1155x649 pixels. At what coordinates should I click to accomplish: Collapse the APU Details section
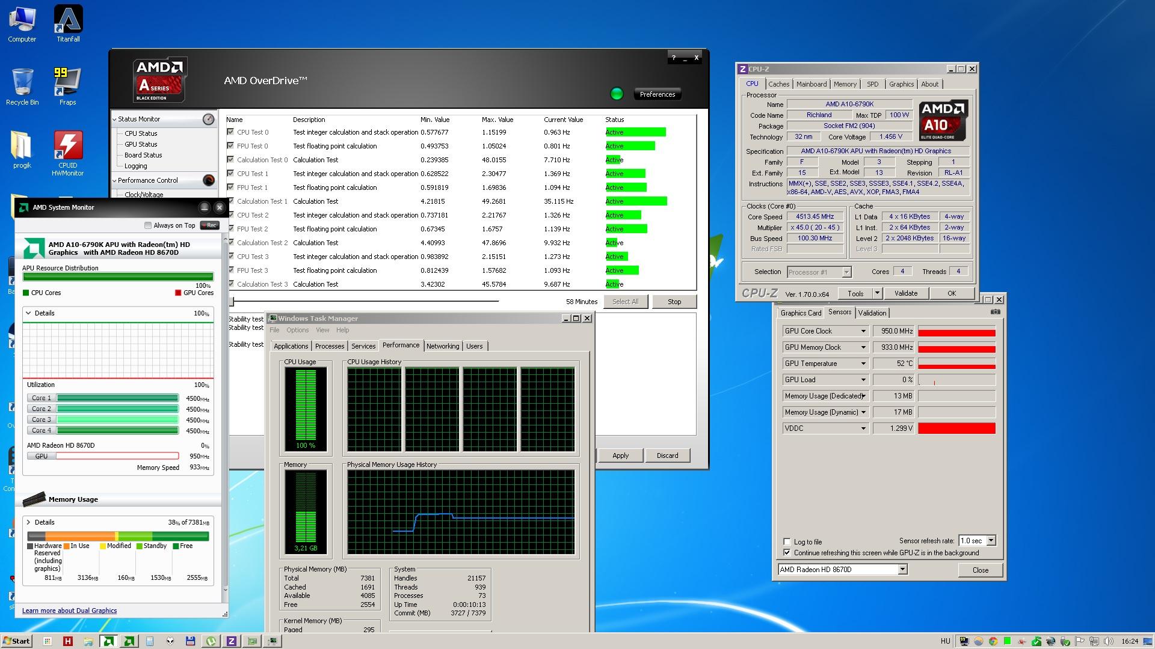pos(28,313)
